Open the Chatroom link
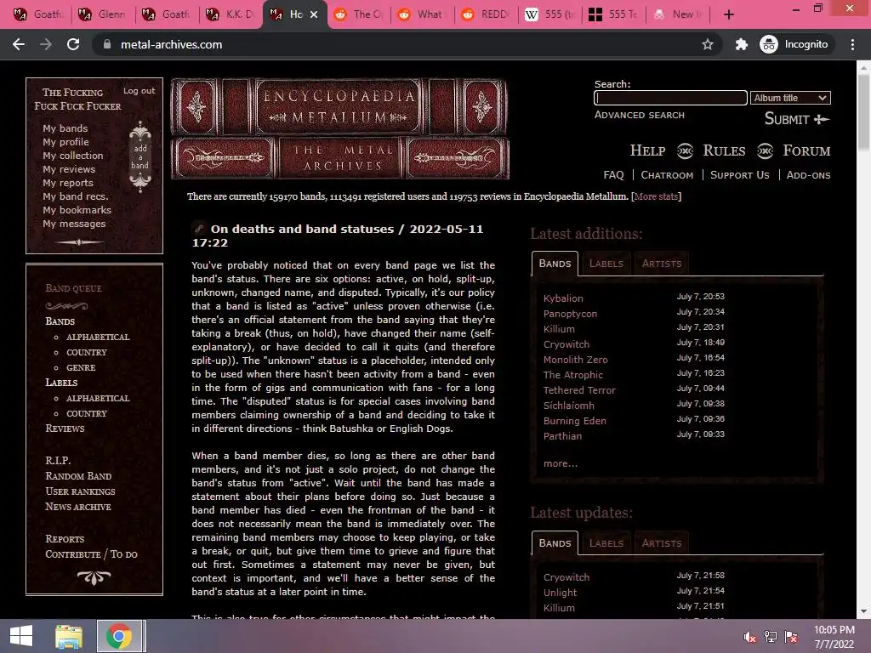This screenshot has width=871, height=653. pos(667,175)
